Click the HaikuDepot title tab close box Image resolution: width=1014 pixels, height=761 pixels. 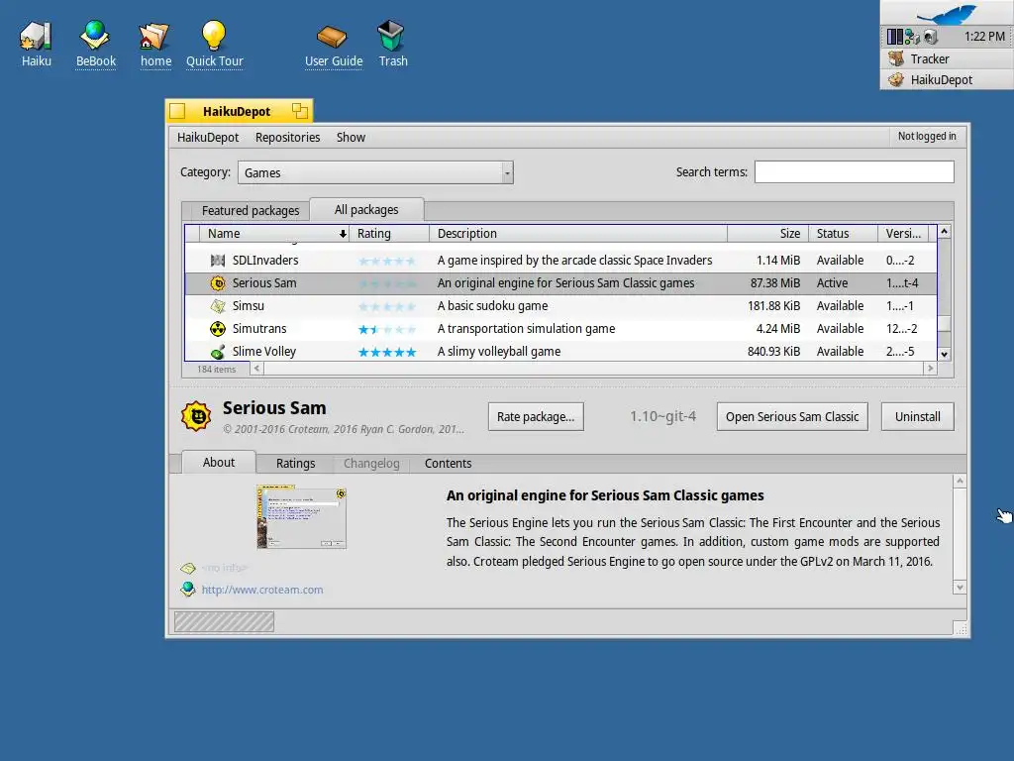pos(177,111)
